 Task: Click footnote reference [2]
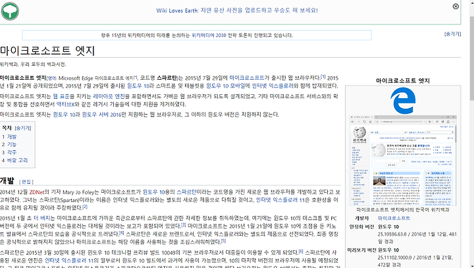coord(85,207)
